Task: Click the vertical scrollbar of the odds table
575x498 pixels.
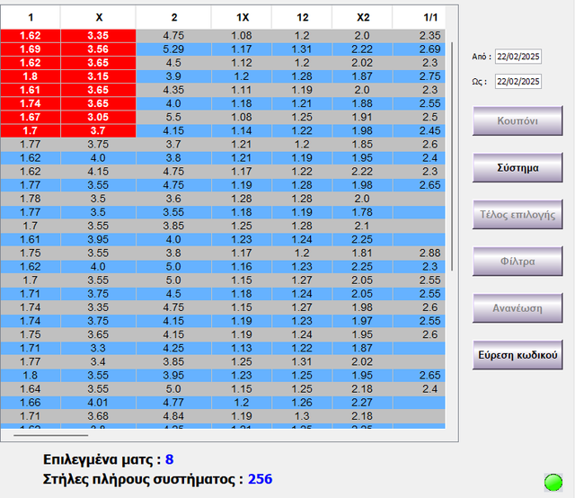Action: (452, 156)
